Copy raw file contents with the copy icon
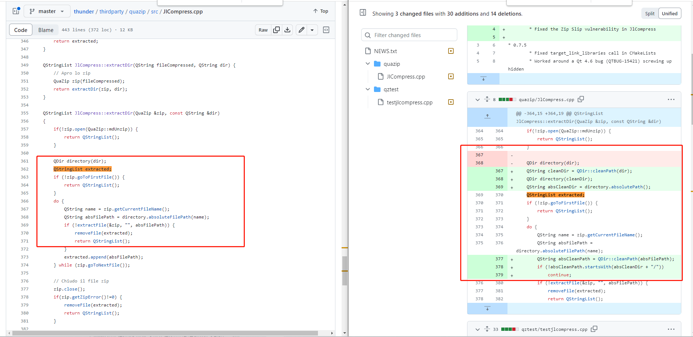 pyautogui.click(x=277, y=30)
